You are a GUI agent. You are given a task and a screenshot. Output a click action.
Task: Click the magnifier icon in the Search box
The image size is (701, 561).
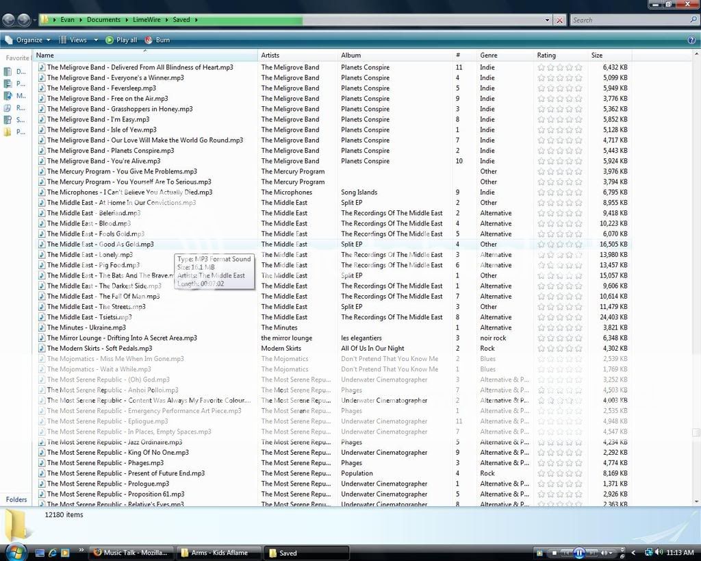(x=693, y=20)
